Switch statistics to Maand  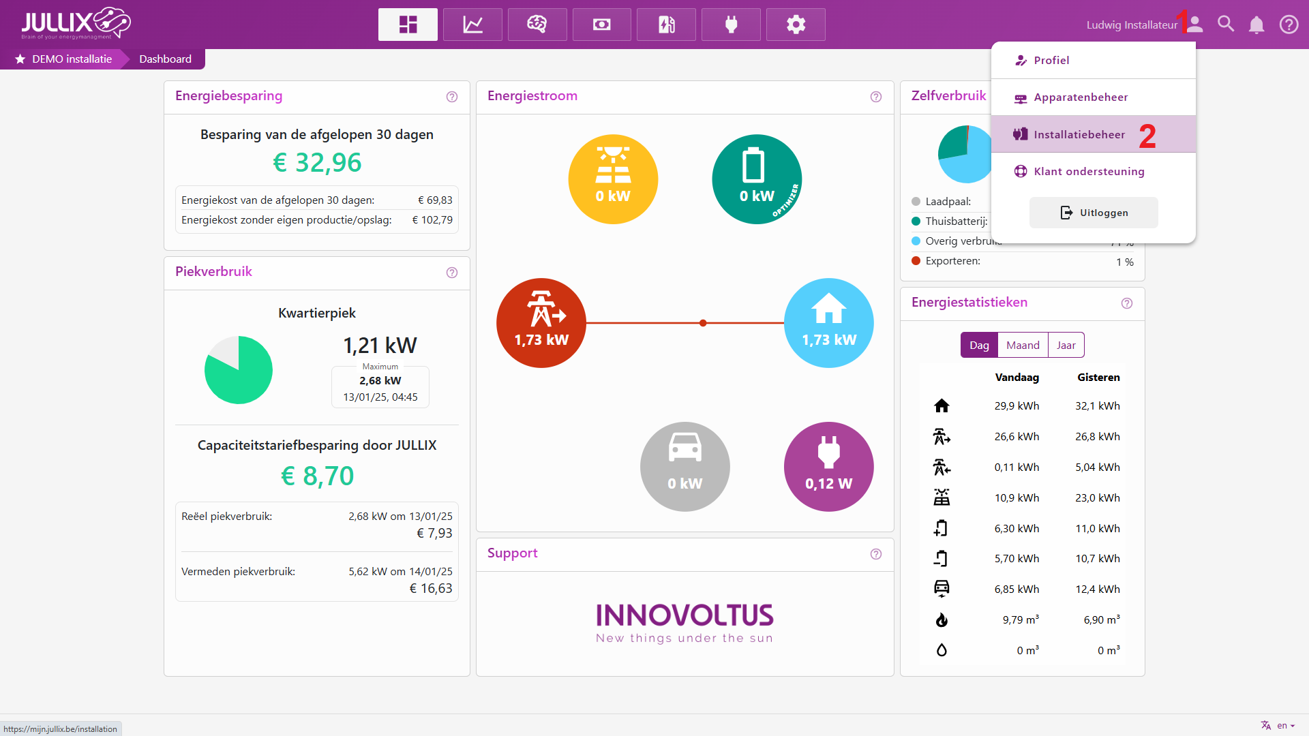click(1023, 346)
